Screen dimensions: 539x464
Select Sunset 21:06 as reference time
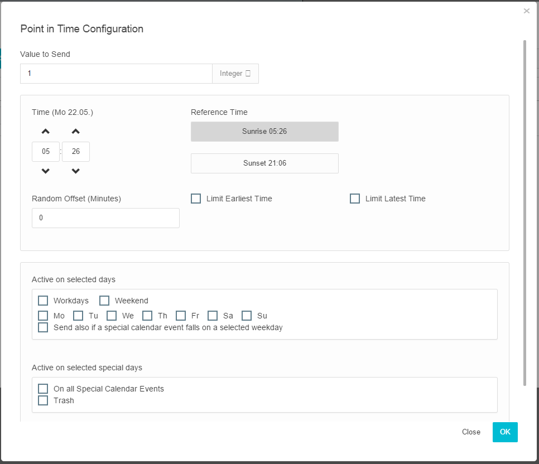(x=264, y=163)
